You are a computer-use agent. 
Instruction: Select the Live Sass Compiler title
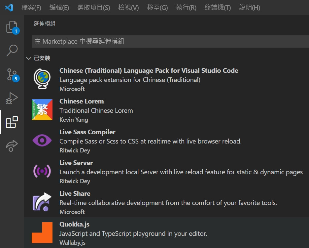pos(87,132)
